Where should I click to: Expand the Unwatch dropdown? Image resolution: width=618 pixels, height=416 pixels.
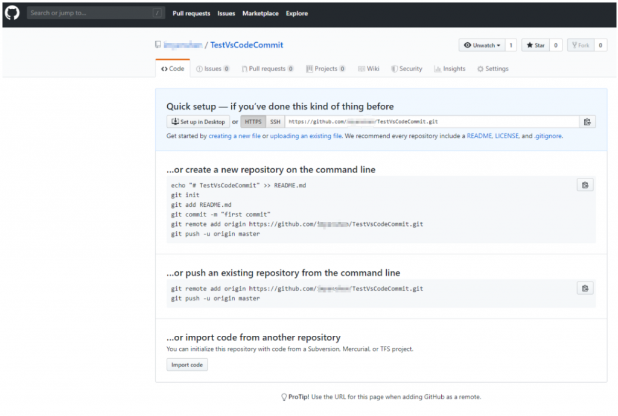(x=483, y=45)
